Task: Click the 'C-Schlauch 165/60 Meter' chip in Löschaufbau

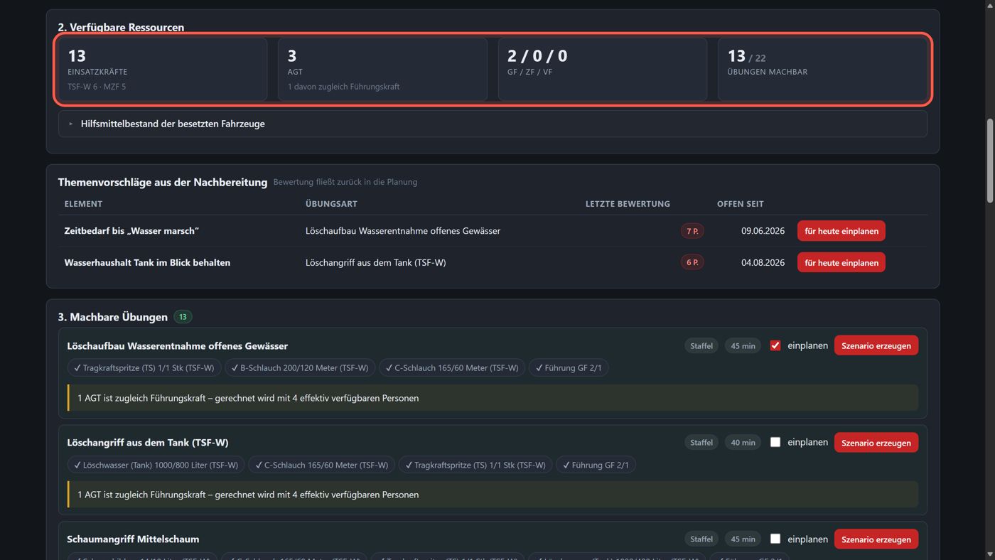Action: (x=452, y=367)
